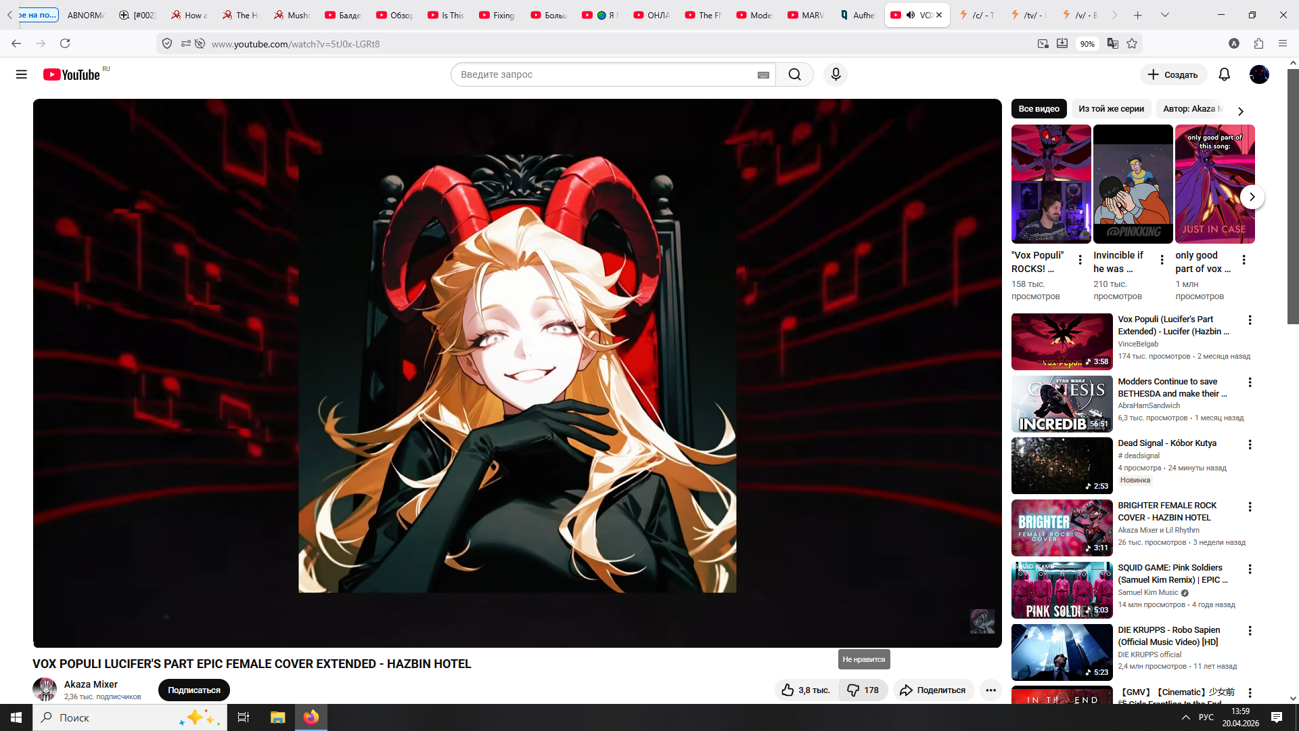Click the Поделиться share button
This screenshot has width=1299, height=731.
click(x=934, y=690)
